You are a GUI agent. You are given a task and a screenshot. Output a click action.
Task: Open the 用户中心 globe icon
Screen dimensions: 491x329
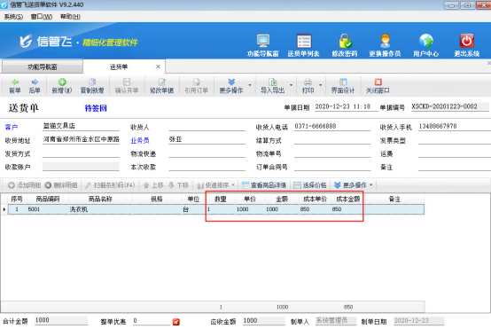[x=426, y=41]
